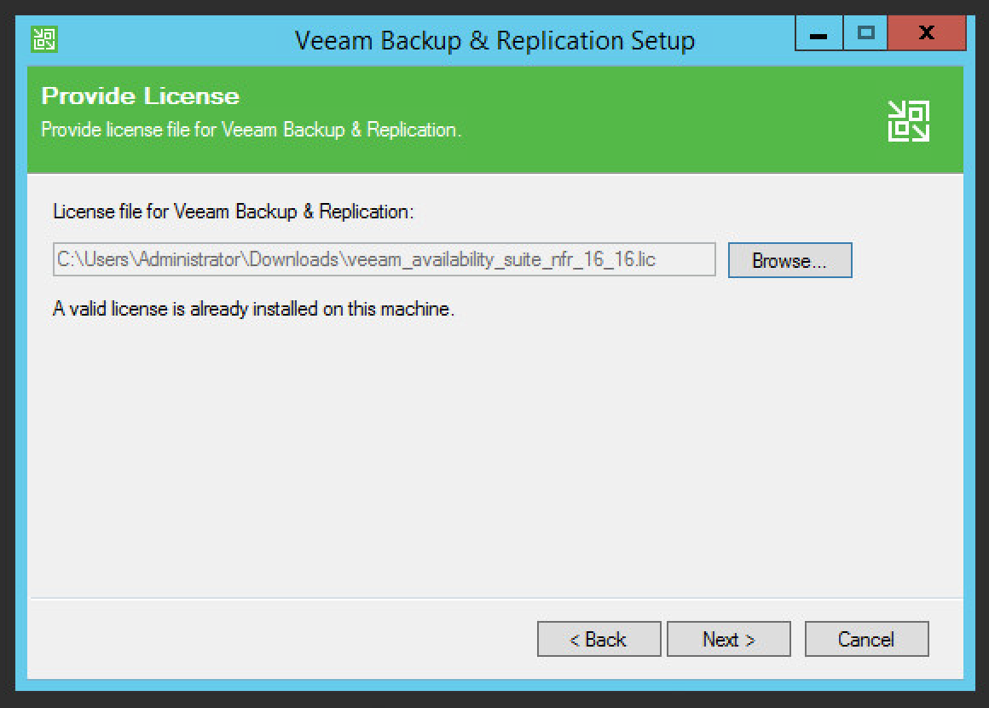This screenshot has height=708, width=989.
Task: Click the separator line above the wizard buttons
Action: point(494,599)
